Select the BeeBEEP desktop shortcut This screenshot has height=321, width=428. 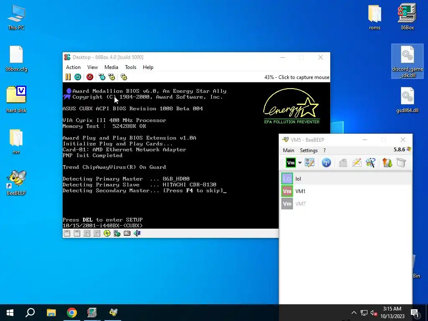(x=16, y=183)
